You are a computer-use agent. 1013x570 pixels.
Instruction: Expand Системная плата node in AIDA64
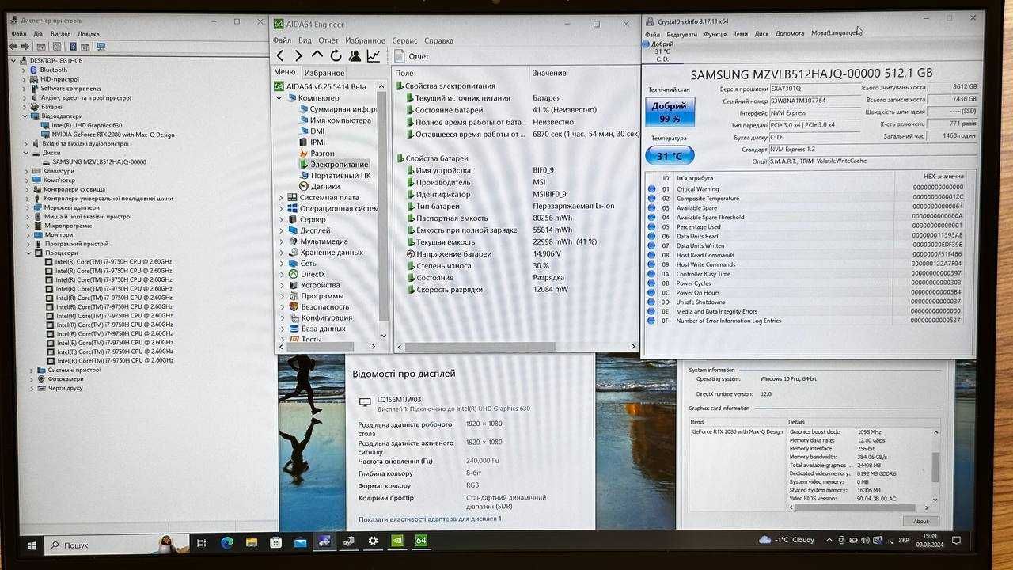click(280, 197)
